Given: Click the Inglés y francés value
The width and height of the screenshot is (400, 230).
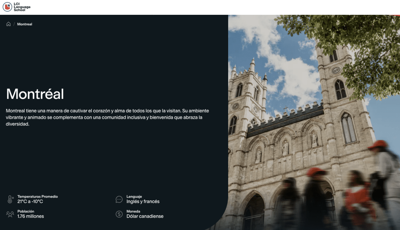Looking at the screenshot, I should coord(143,201).
